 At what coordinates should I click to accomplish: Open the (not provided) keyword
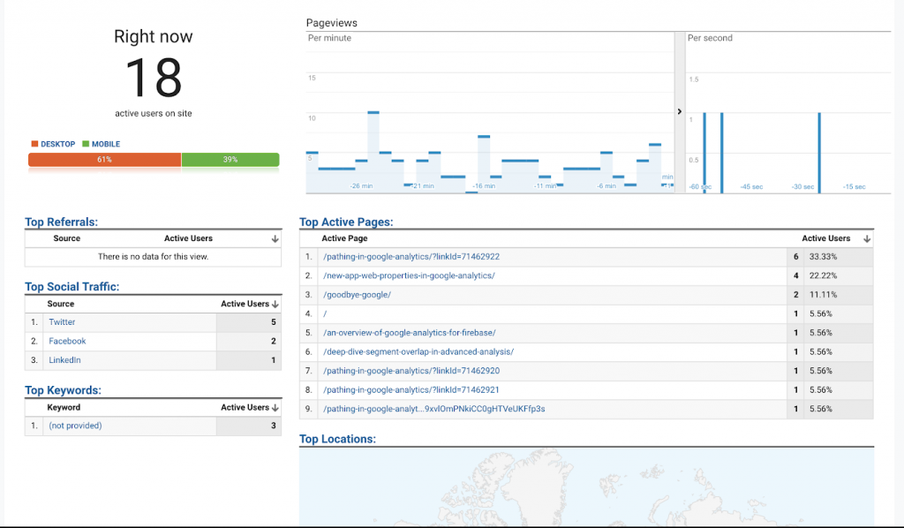pyautogui.click(x=75, y=426)
